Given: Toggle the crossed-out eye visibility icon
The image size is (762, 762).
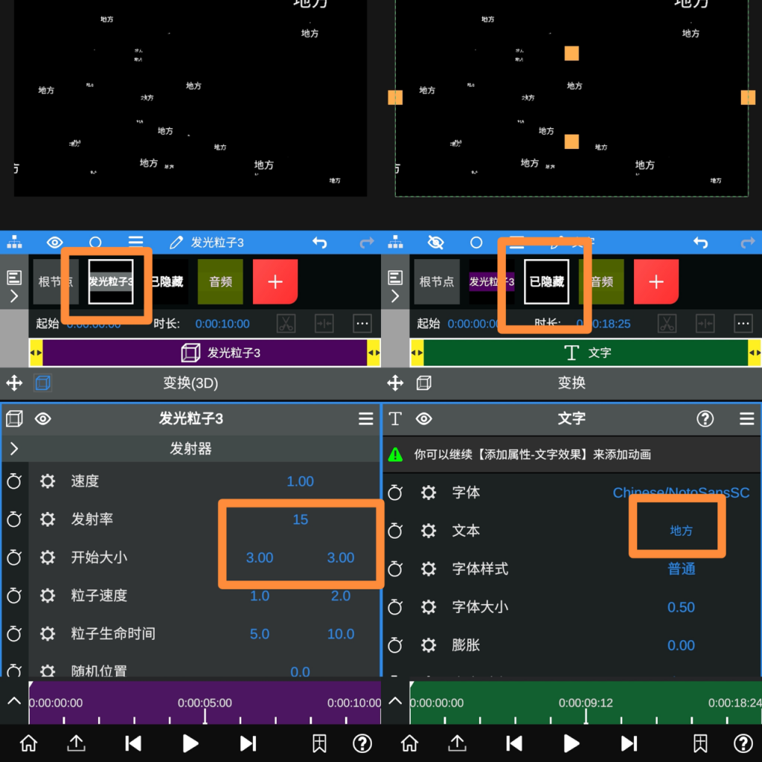Looking at the screenshot, I should coord(435,243).
